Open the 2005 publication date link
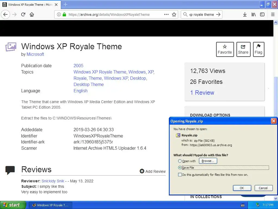Screen dimensions: 278x209 coord(78,66)
